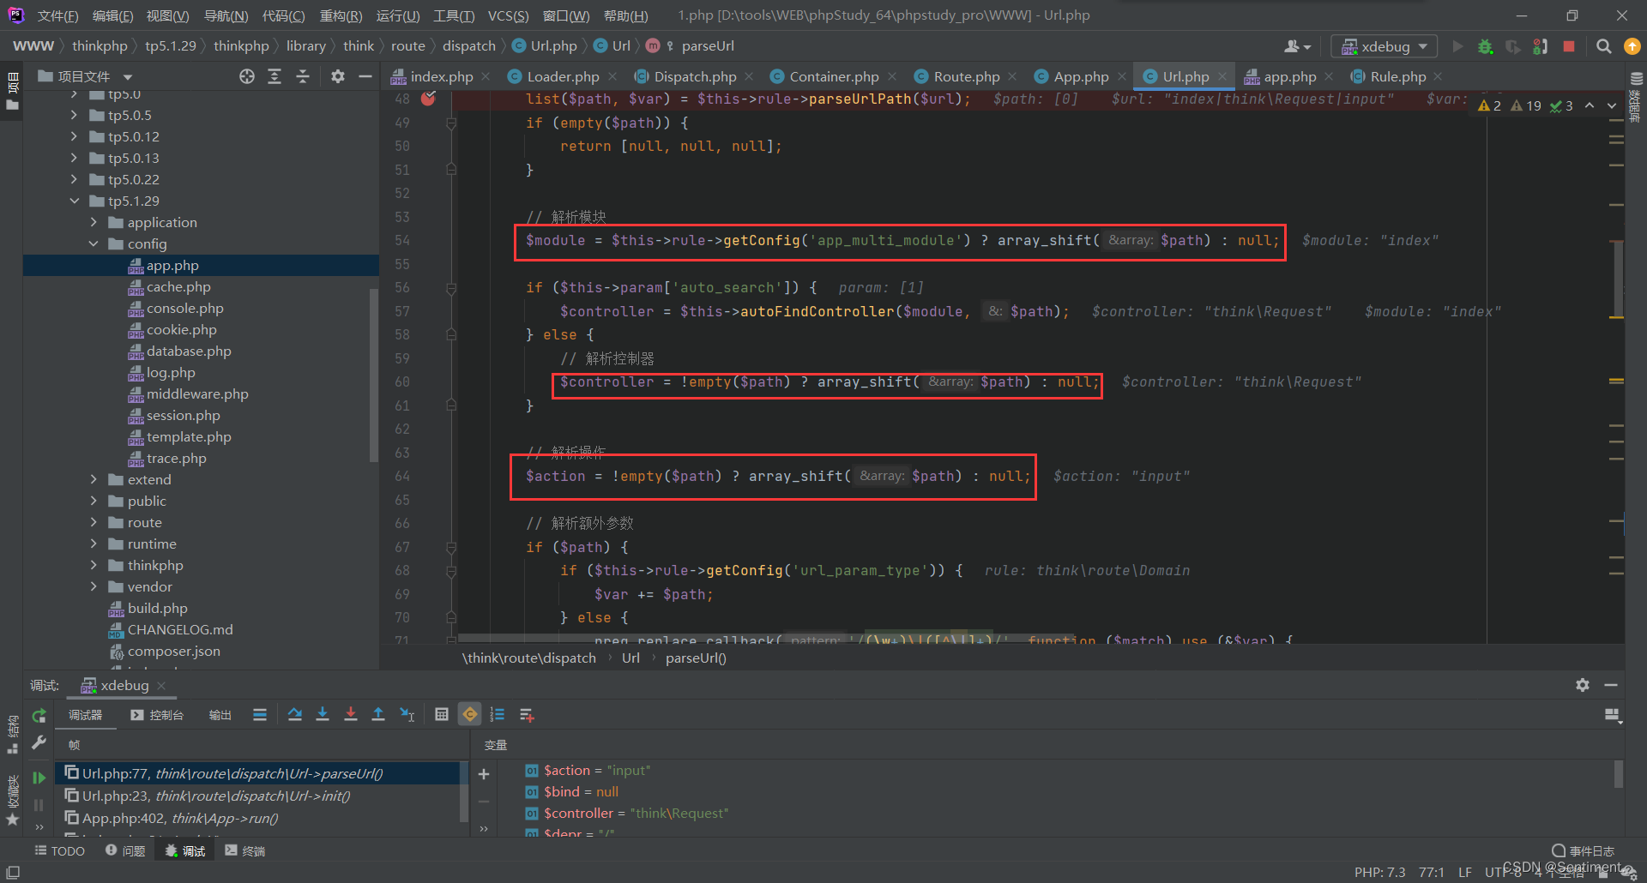The image size is (1647, 883).
Task: Stop the debug session with the red square
Action: (1569, 46)
